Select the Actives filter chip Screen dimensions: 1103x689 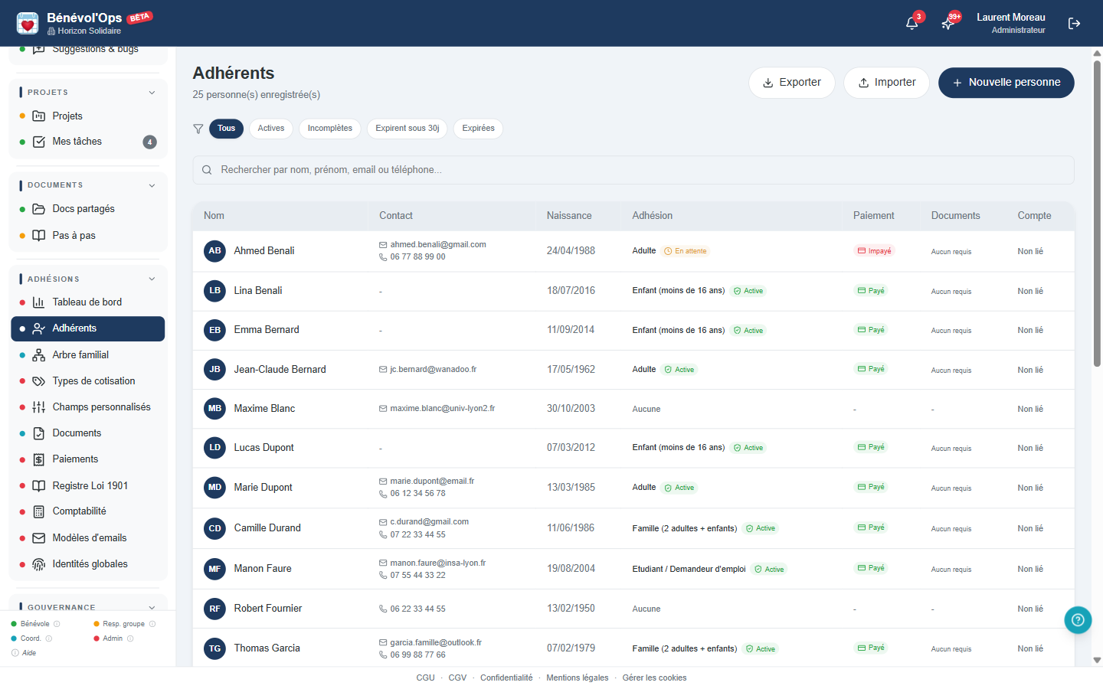click(x=271, y=129)
